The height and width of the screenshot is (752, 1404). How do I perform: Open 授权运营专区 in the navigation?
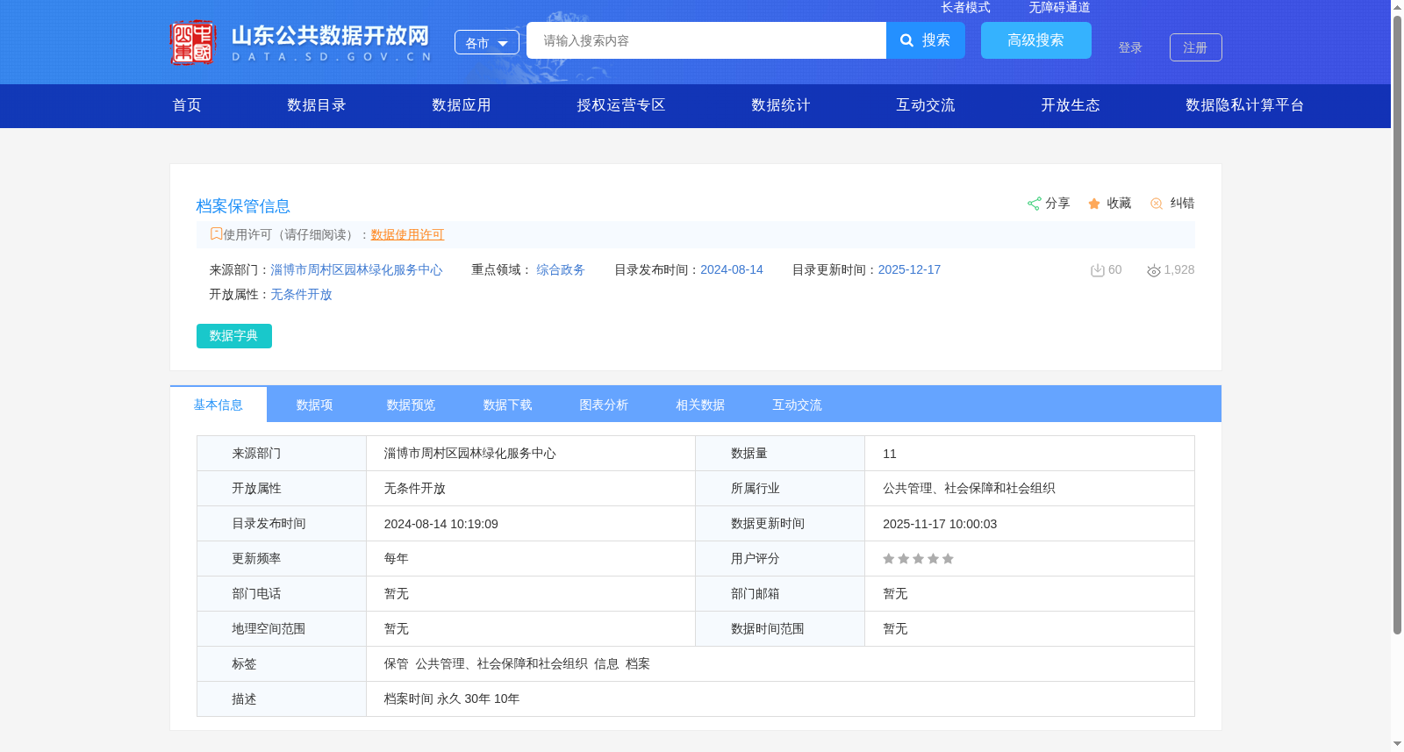coord(621,105)
